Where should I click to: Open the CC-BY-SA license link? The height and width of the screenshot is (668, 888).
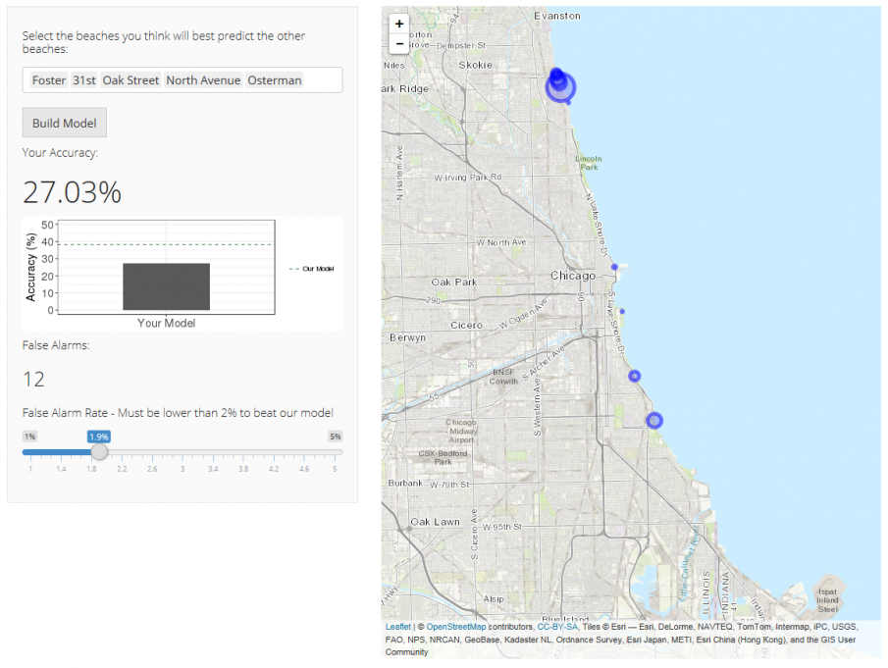[x=557, y=627]
